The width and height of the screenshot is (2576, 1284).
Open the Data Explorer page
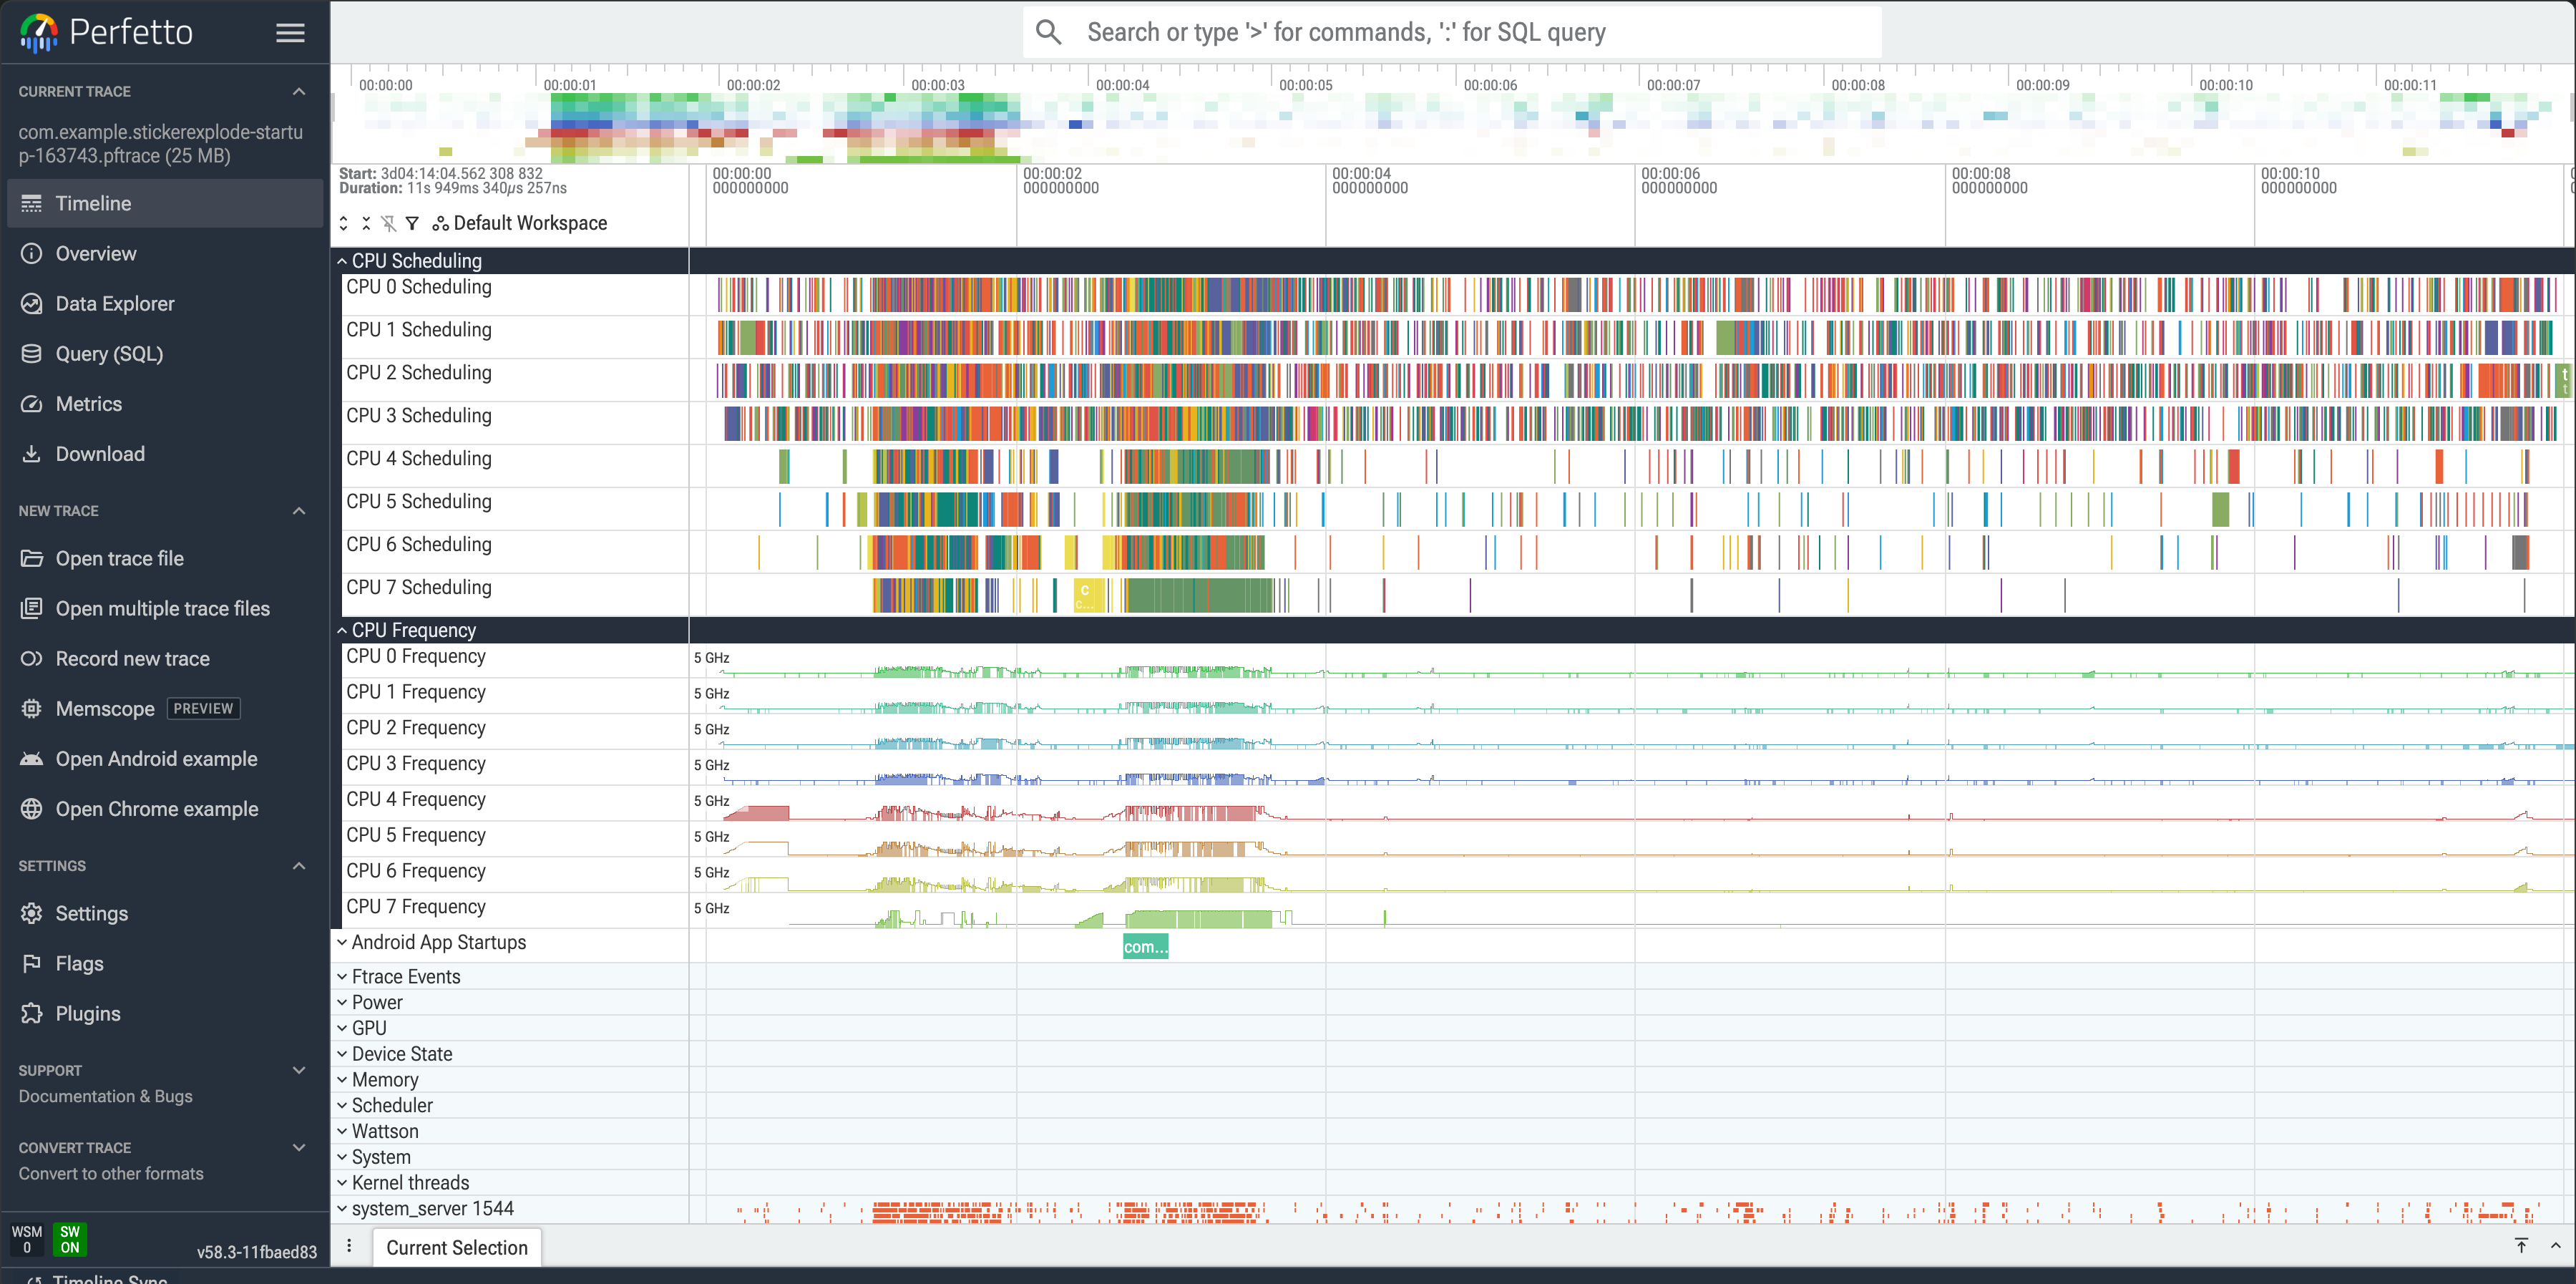[165, 303]
